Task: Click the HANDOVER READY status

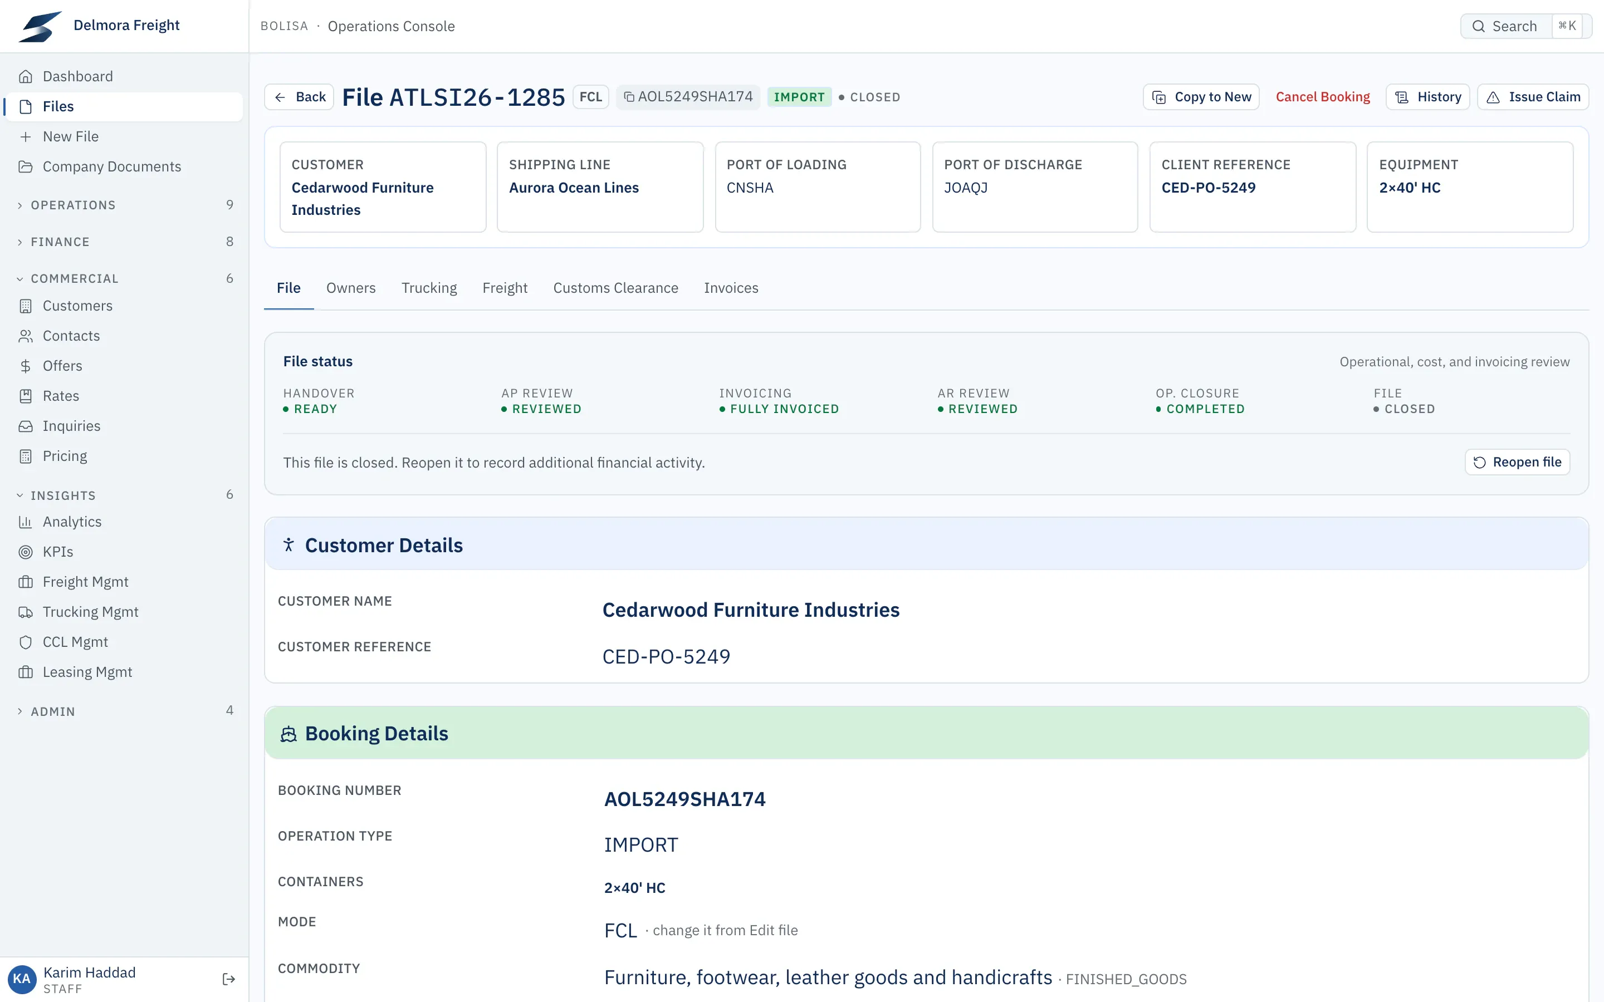Action: [x=310, y=410]
